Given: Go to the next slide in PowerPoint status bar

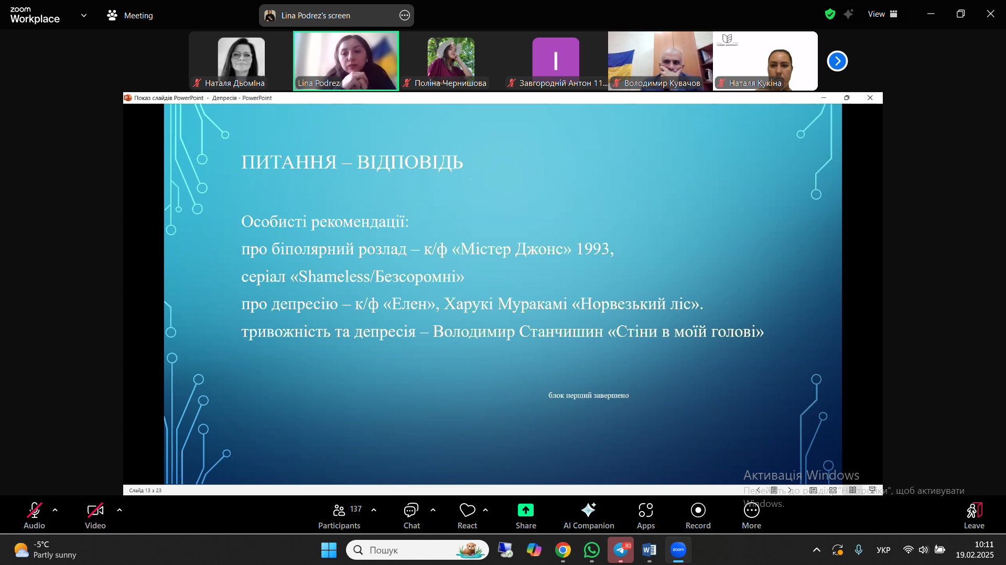Looking at the screenshot, I should [789, 490].
